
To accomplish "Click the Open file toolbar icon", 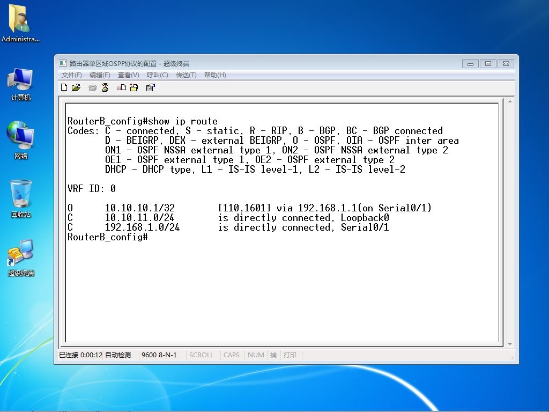I will point(76,87).
